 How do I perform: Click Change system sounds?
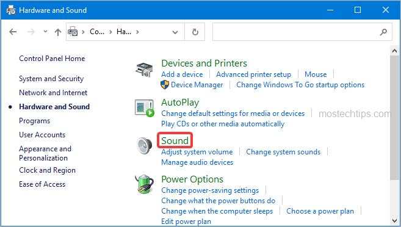tap(283, 152)
